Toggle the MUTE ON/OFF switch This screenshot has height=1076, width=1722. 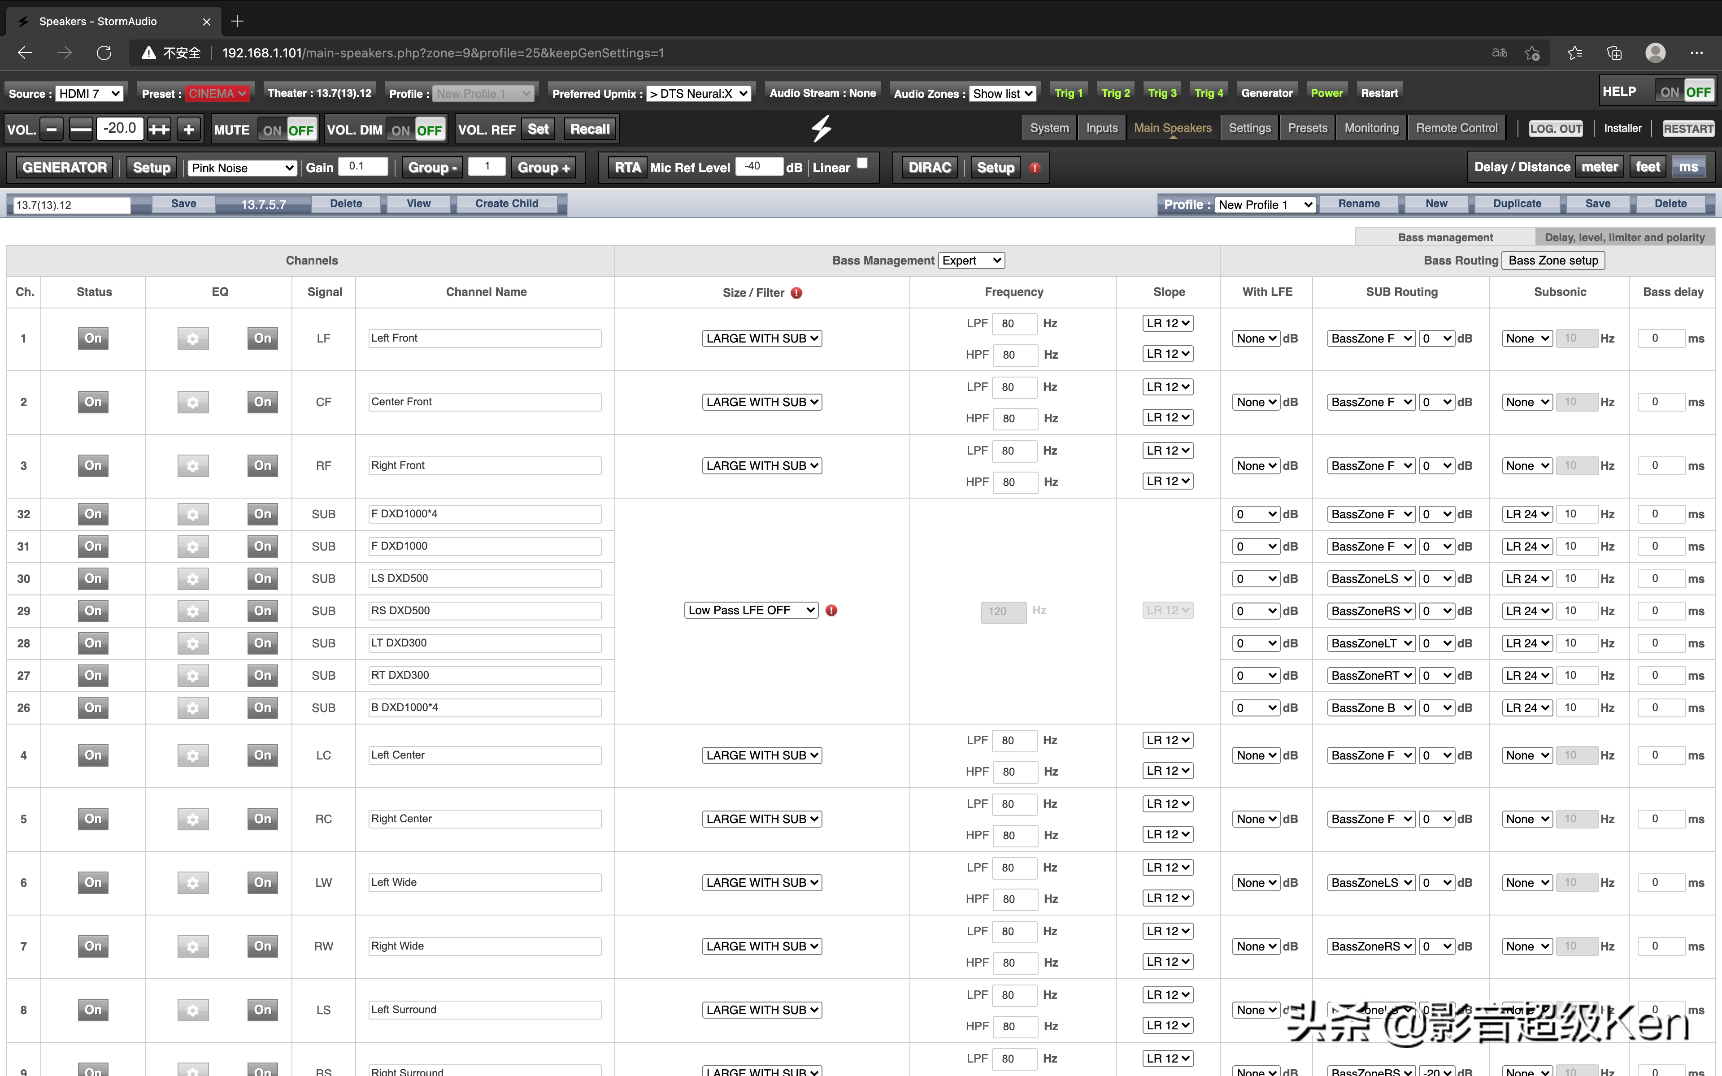287,130
